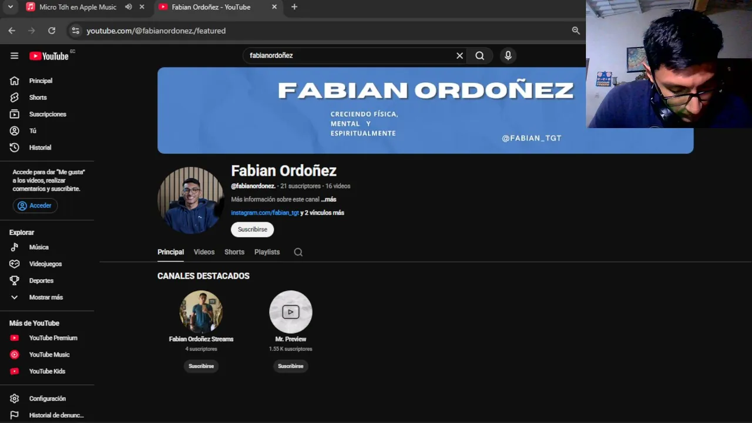Click the '21 suscriptores' text
Viewport: 752px width, 423px height.
pos(300,186)
